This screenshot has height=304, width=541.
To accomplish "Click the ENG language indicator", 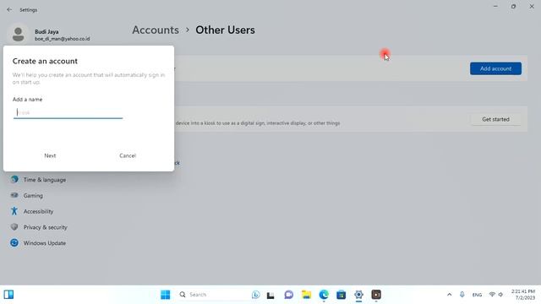I will 477,295.
